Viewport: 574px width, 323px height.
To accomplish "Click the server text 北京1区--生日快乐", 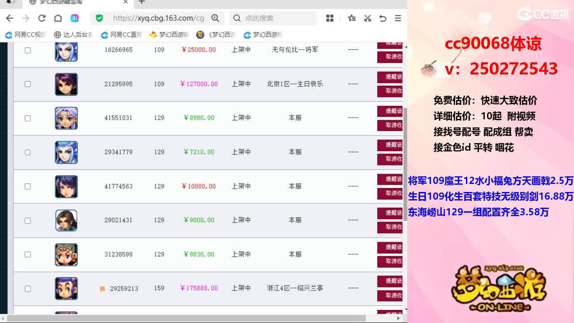I will point(295,84).
